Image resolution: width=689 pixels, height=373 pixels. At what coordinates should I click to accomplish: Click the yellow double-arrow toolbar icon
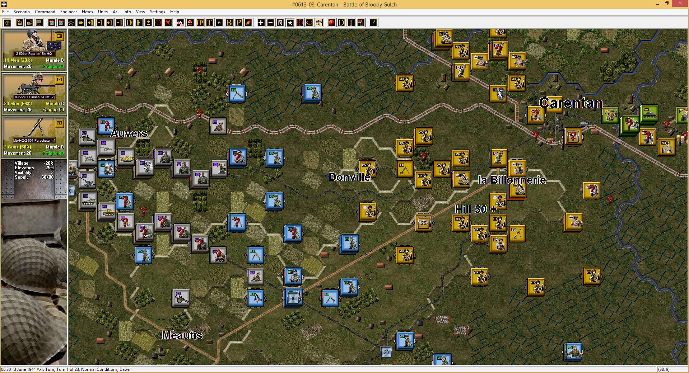coord(81,23)
